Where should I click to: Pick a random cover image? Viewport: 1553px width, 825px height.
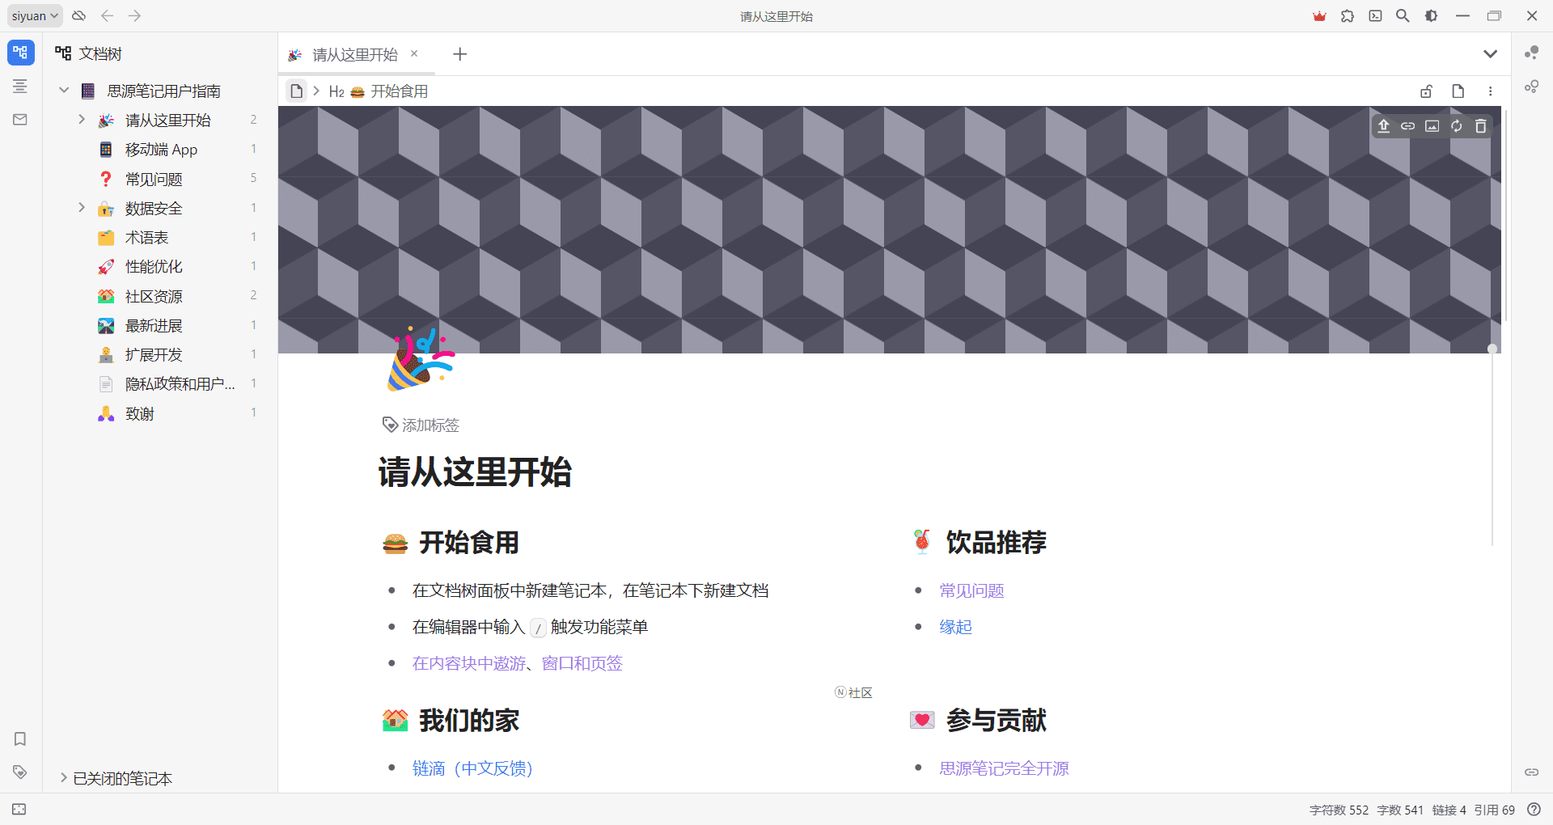tap(1457, 126)
